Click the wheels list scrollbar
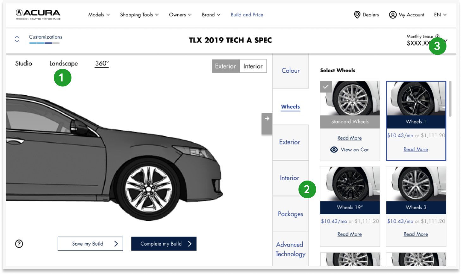This screenshot has width=461, height=274. click(x=450, y=98)
